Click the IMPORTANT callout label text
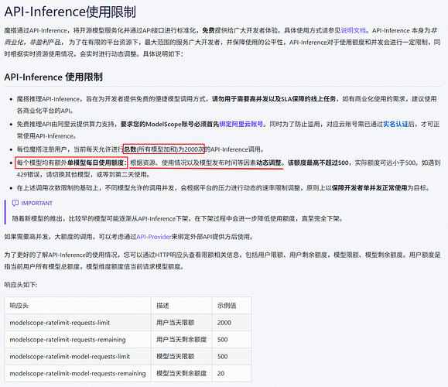This screenshot has width=448, height=387. [x=37, y=204]
